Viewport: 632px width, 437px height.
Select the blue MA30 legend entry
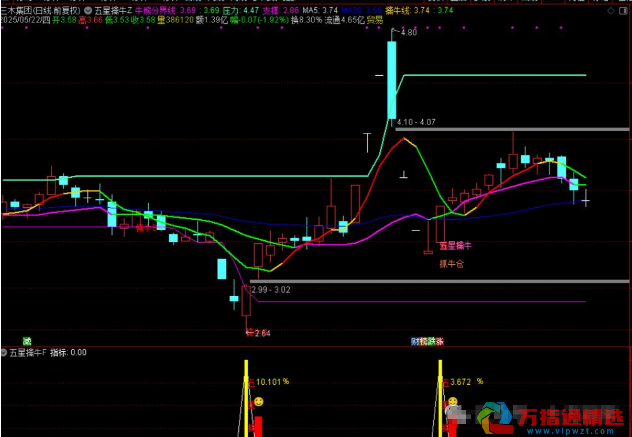361,10
